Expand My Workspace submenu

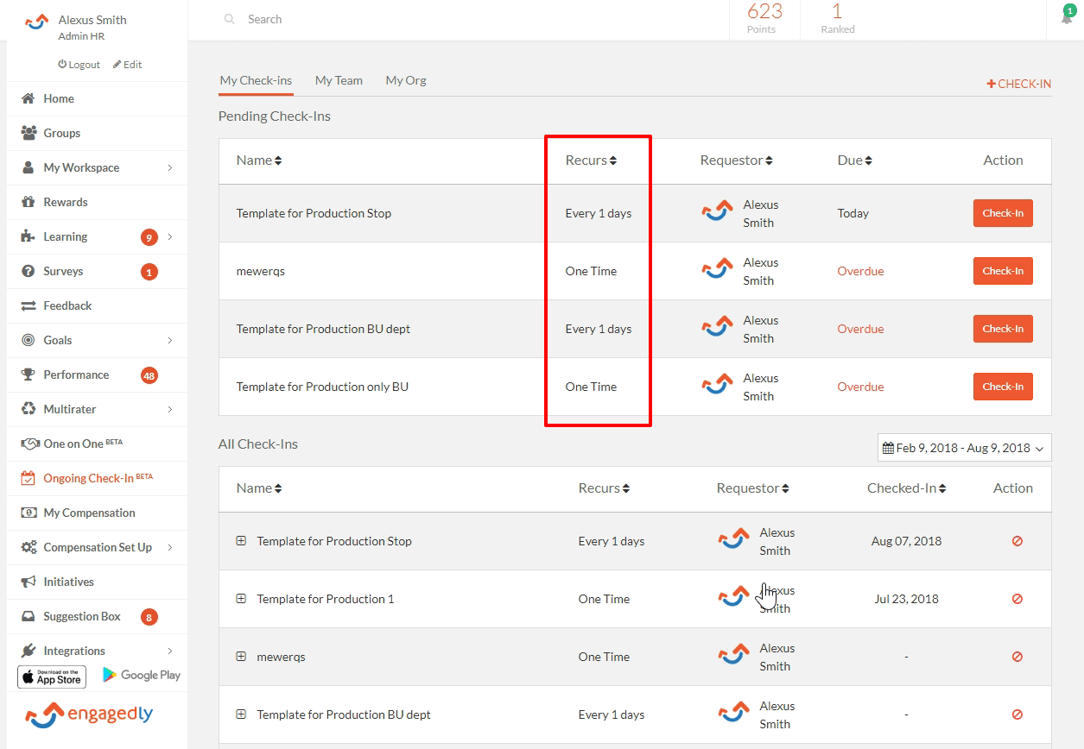(170, 167)
